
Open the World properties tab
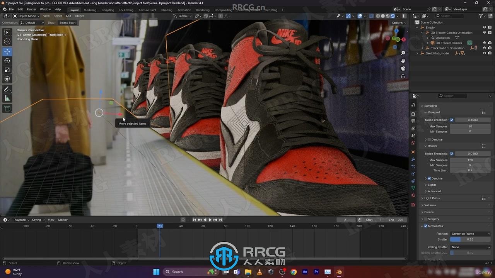(x=413, y=143)
